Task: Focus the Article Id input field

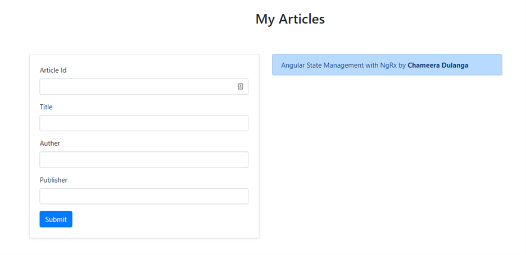Action: pyautogui.click(x=138, y=87)
